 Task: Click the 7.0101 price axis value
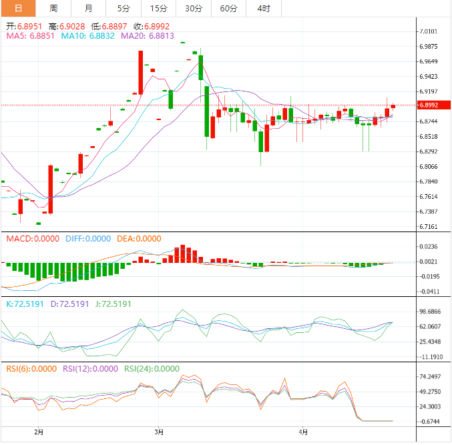point(429,31)
